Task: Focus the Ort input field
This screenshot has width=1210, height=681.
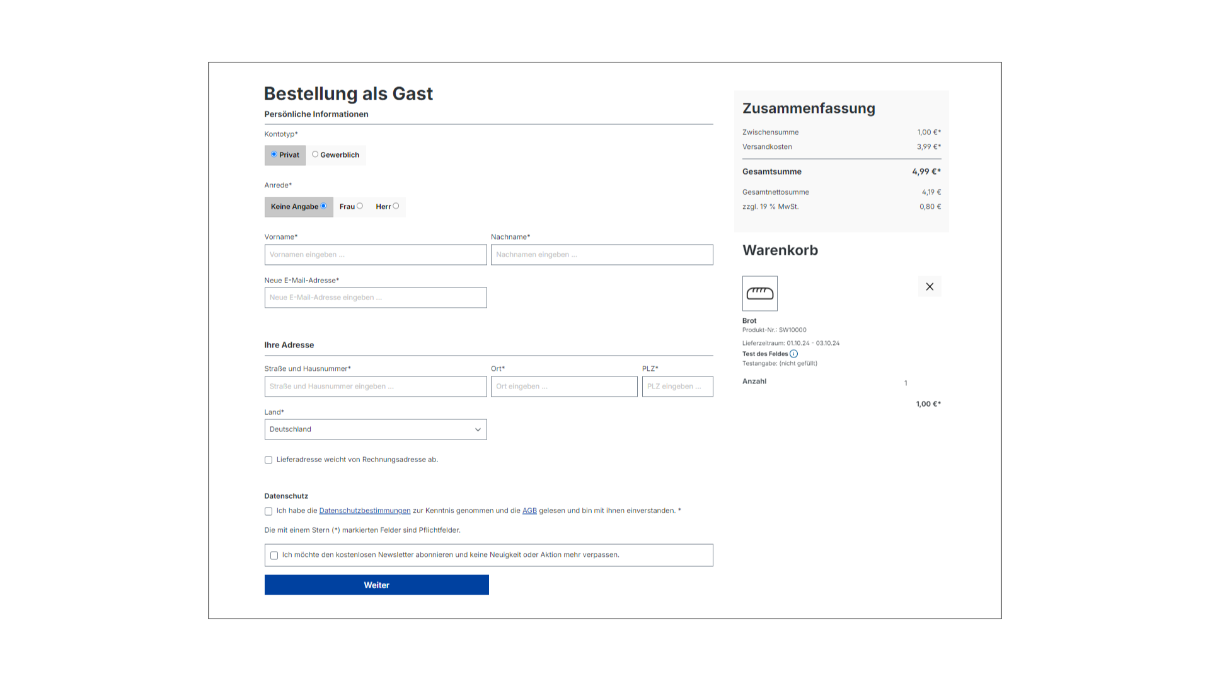Action: (564, 387)
